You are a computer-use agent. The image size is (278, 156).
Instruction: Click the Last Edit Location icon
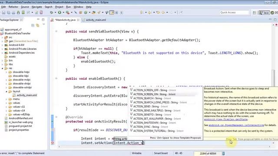pyautogui.click(x=158, y=13)
